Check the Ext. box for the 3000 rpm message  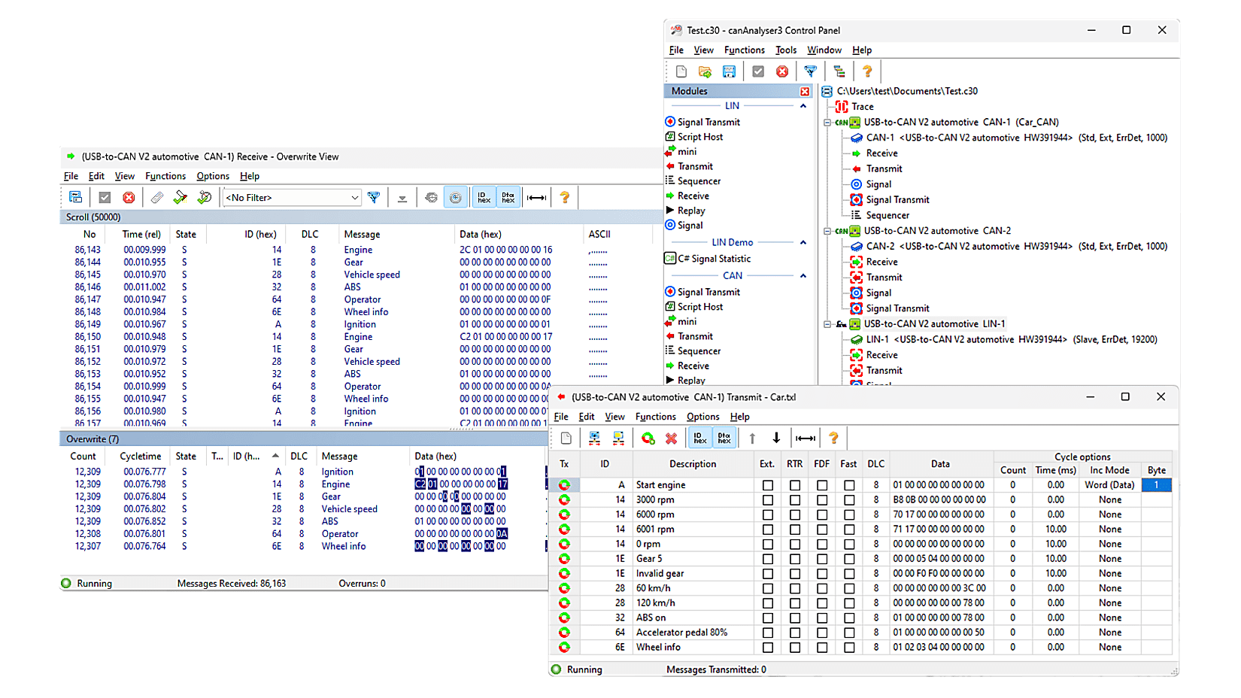pyautogui.click(x=767, y=499)
